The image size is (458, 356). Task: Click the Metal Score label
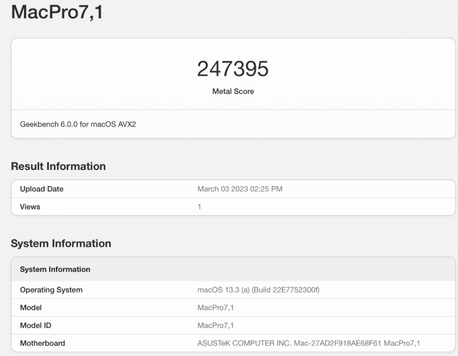coord(233,92)
